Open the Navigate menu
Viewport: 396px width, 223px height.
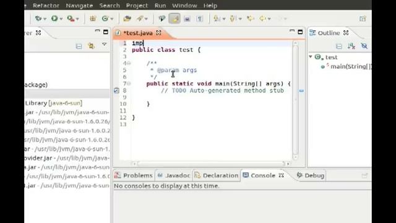point(79,6)
